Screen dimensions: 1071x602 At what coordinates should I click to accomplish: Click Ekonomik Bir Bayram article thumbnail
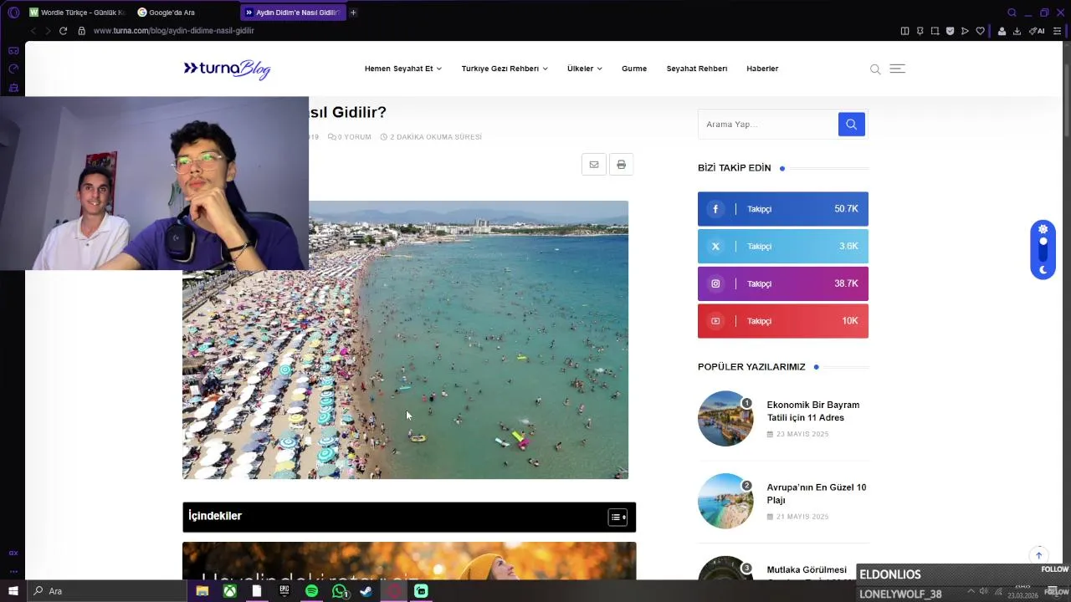pyautogui.click(x=725, y=418)
